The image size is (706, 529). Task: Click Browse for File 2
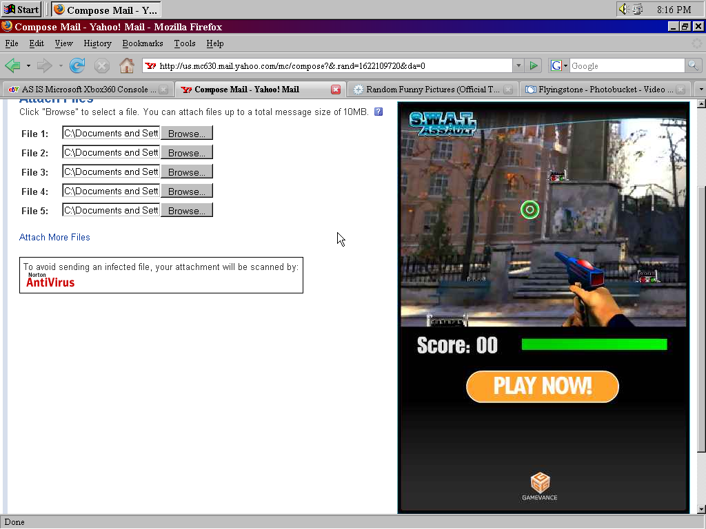pyautogui.click(x=186, y=153)
